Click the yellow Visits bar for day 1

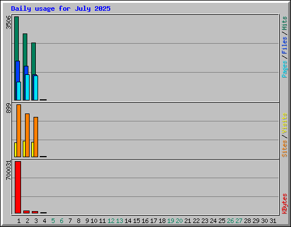tap(15, 150)
